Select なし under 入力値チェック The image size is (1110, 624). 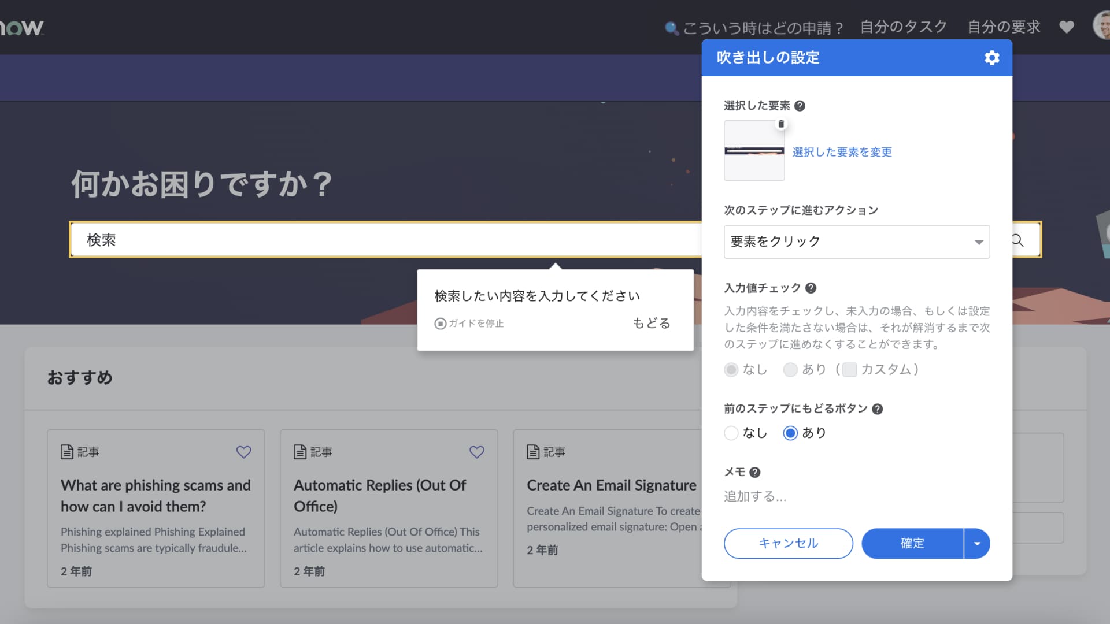731,370
